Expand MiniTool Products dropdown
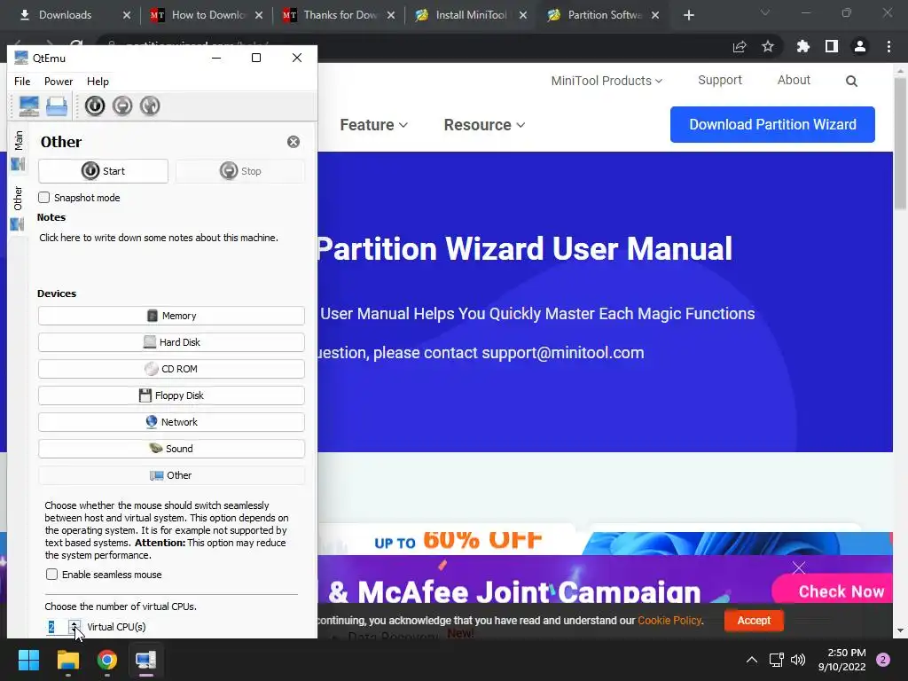 pyautogui.click(x=607, y=81)
